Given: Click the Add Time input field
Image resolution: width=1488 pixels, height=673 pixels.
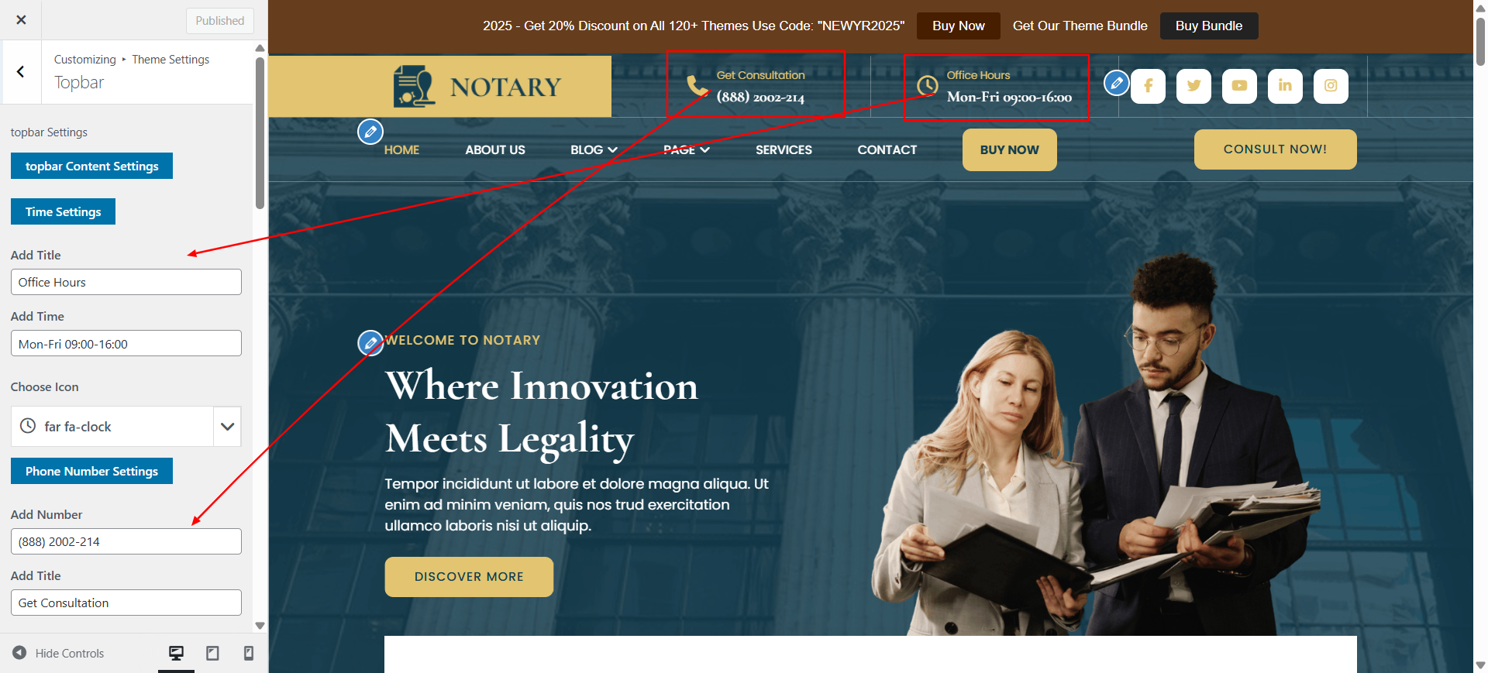Looking at the screenshot, I should point(126,343).
